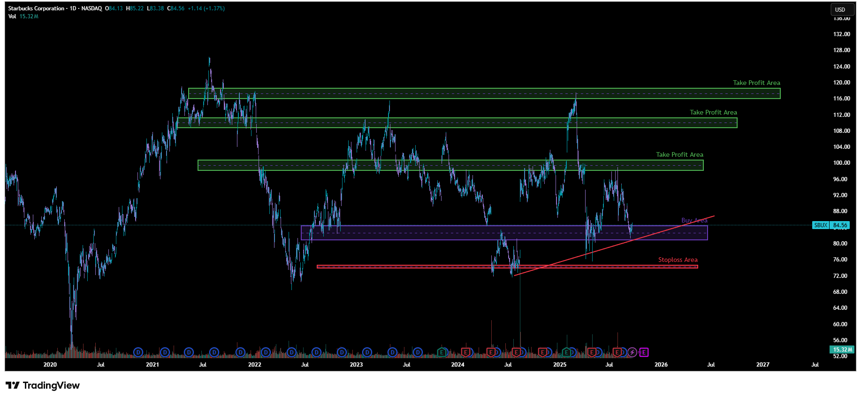
Task: Click the red earnings marker just before Jul 2025
Action: (592, 352)
